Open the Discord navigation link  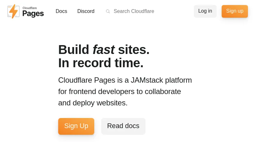click(86, 11)
